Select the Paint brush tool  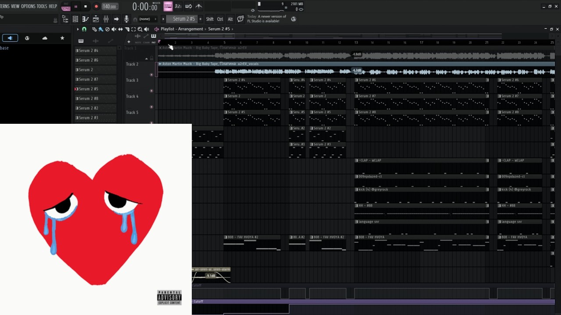point(100,29)
